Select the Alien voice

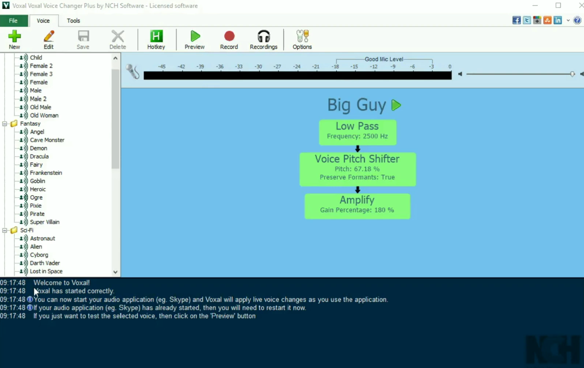(36, 247)
